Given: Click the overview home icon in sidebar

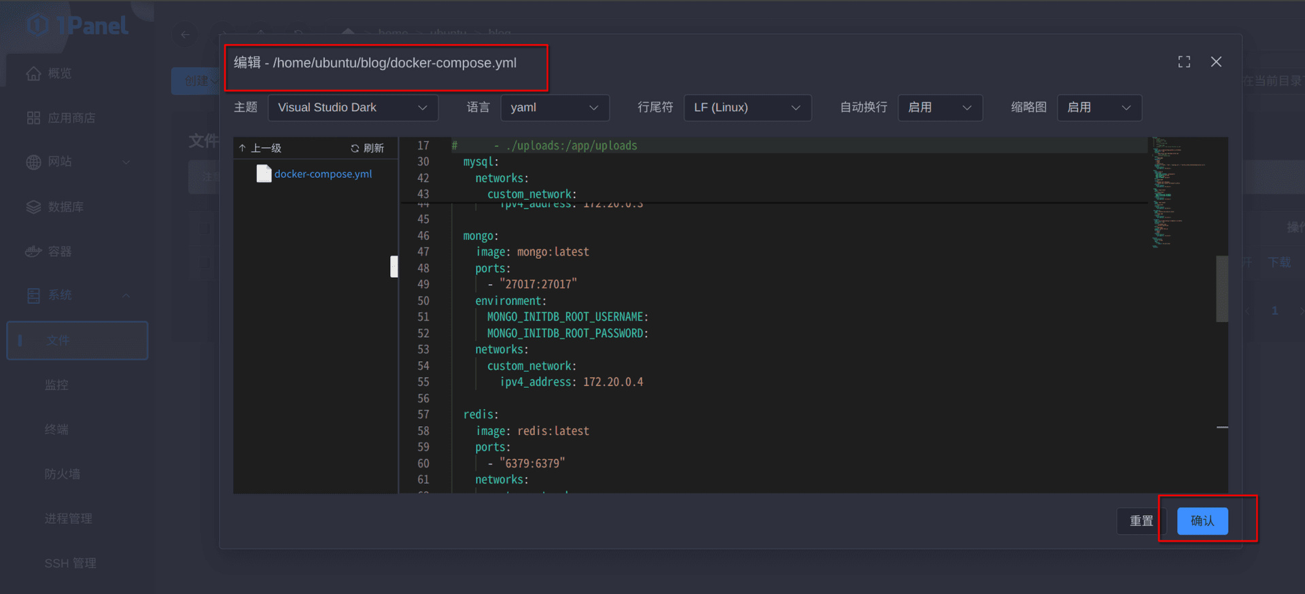Looking at the screenshot, I should (x=33, y=73).
